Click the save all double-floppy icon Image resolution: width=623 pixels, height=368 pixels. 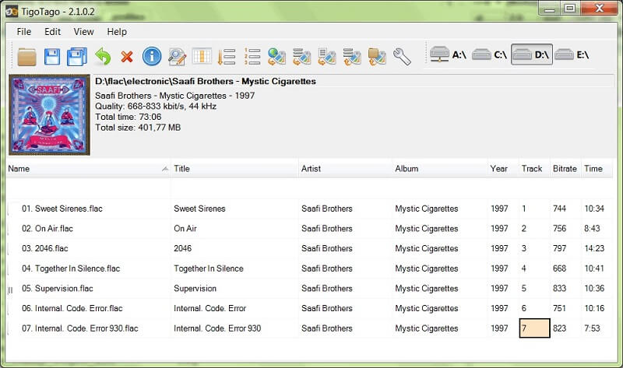[x=77, y=56]
